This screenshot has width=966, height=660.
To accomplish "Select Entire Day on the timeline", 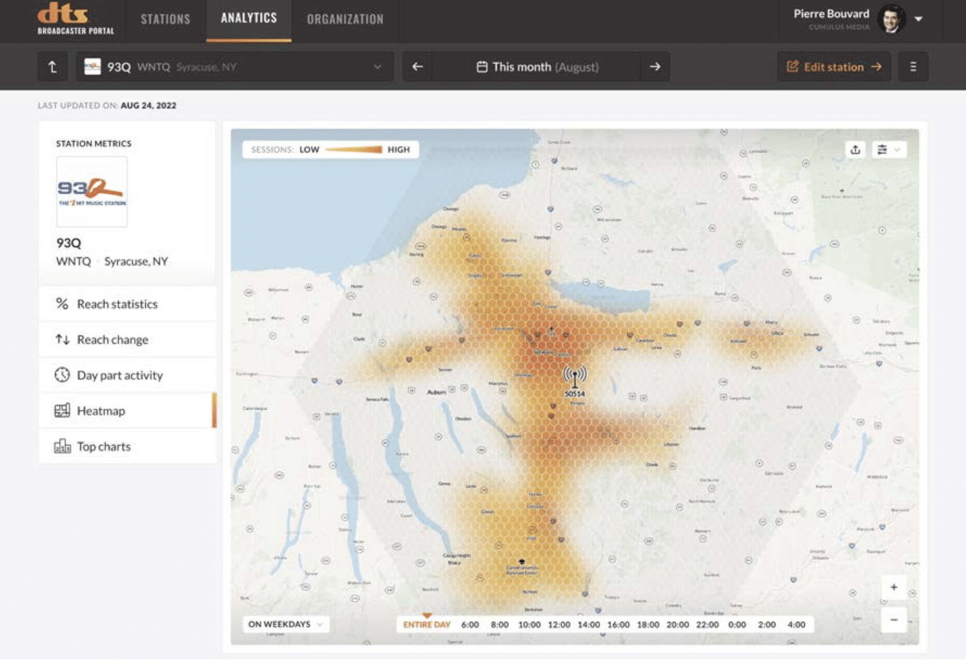I will (x=427, y=625).
